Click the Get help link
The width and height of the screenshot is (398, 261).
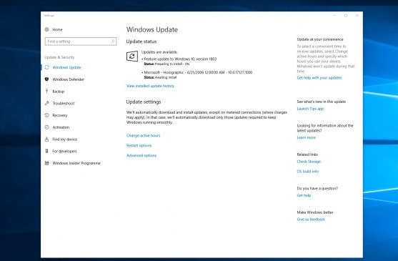coord(304,195)
